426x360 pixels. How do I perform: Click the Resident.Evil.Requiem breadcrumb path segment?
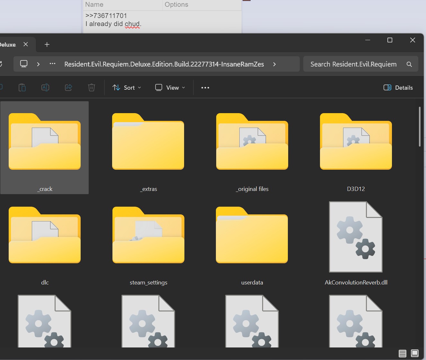coord(164,64)
